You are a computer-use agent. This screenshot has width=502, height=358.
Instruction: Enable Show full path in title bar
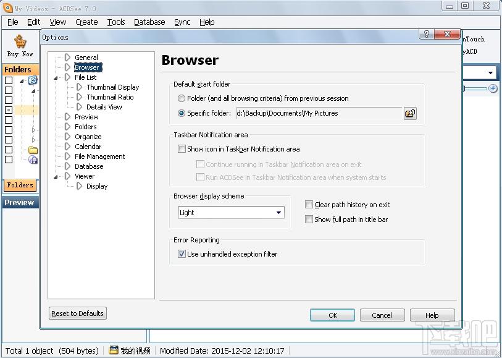(309, 219)
